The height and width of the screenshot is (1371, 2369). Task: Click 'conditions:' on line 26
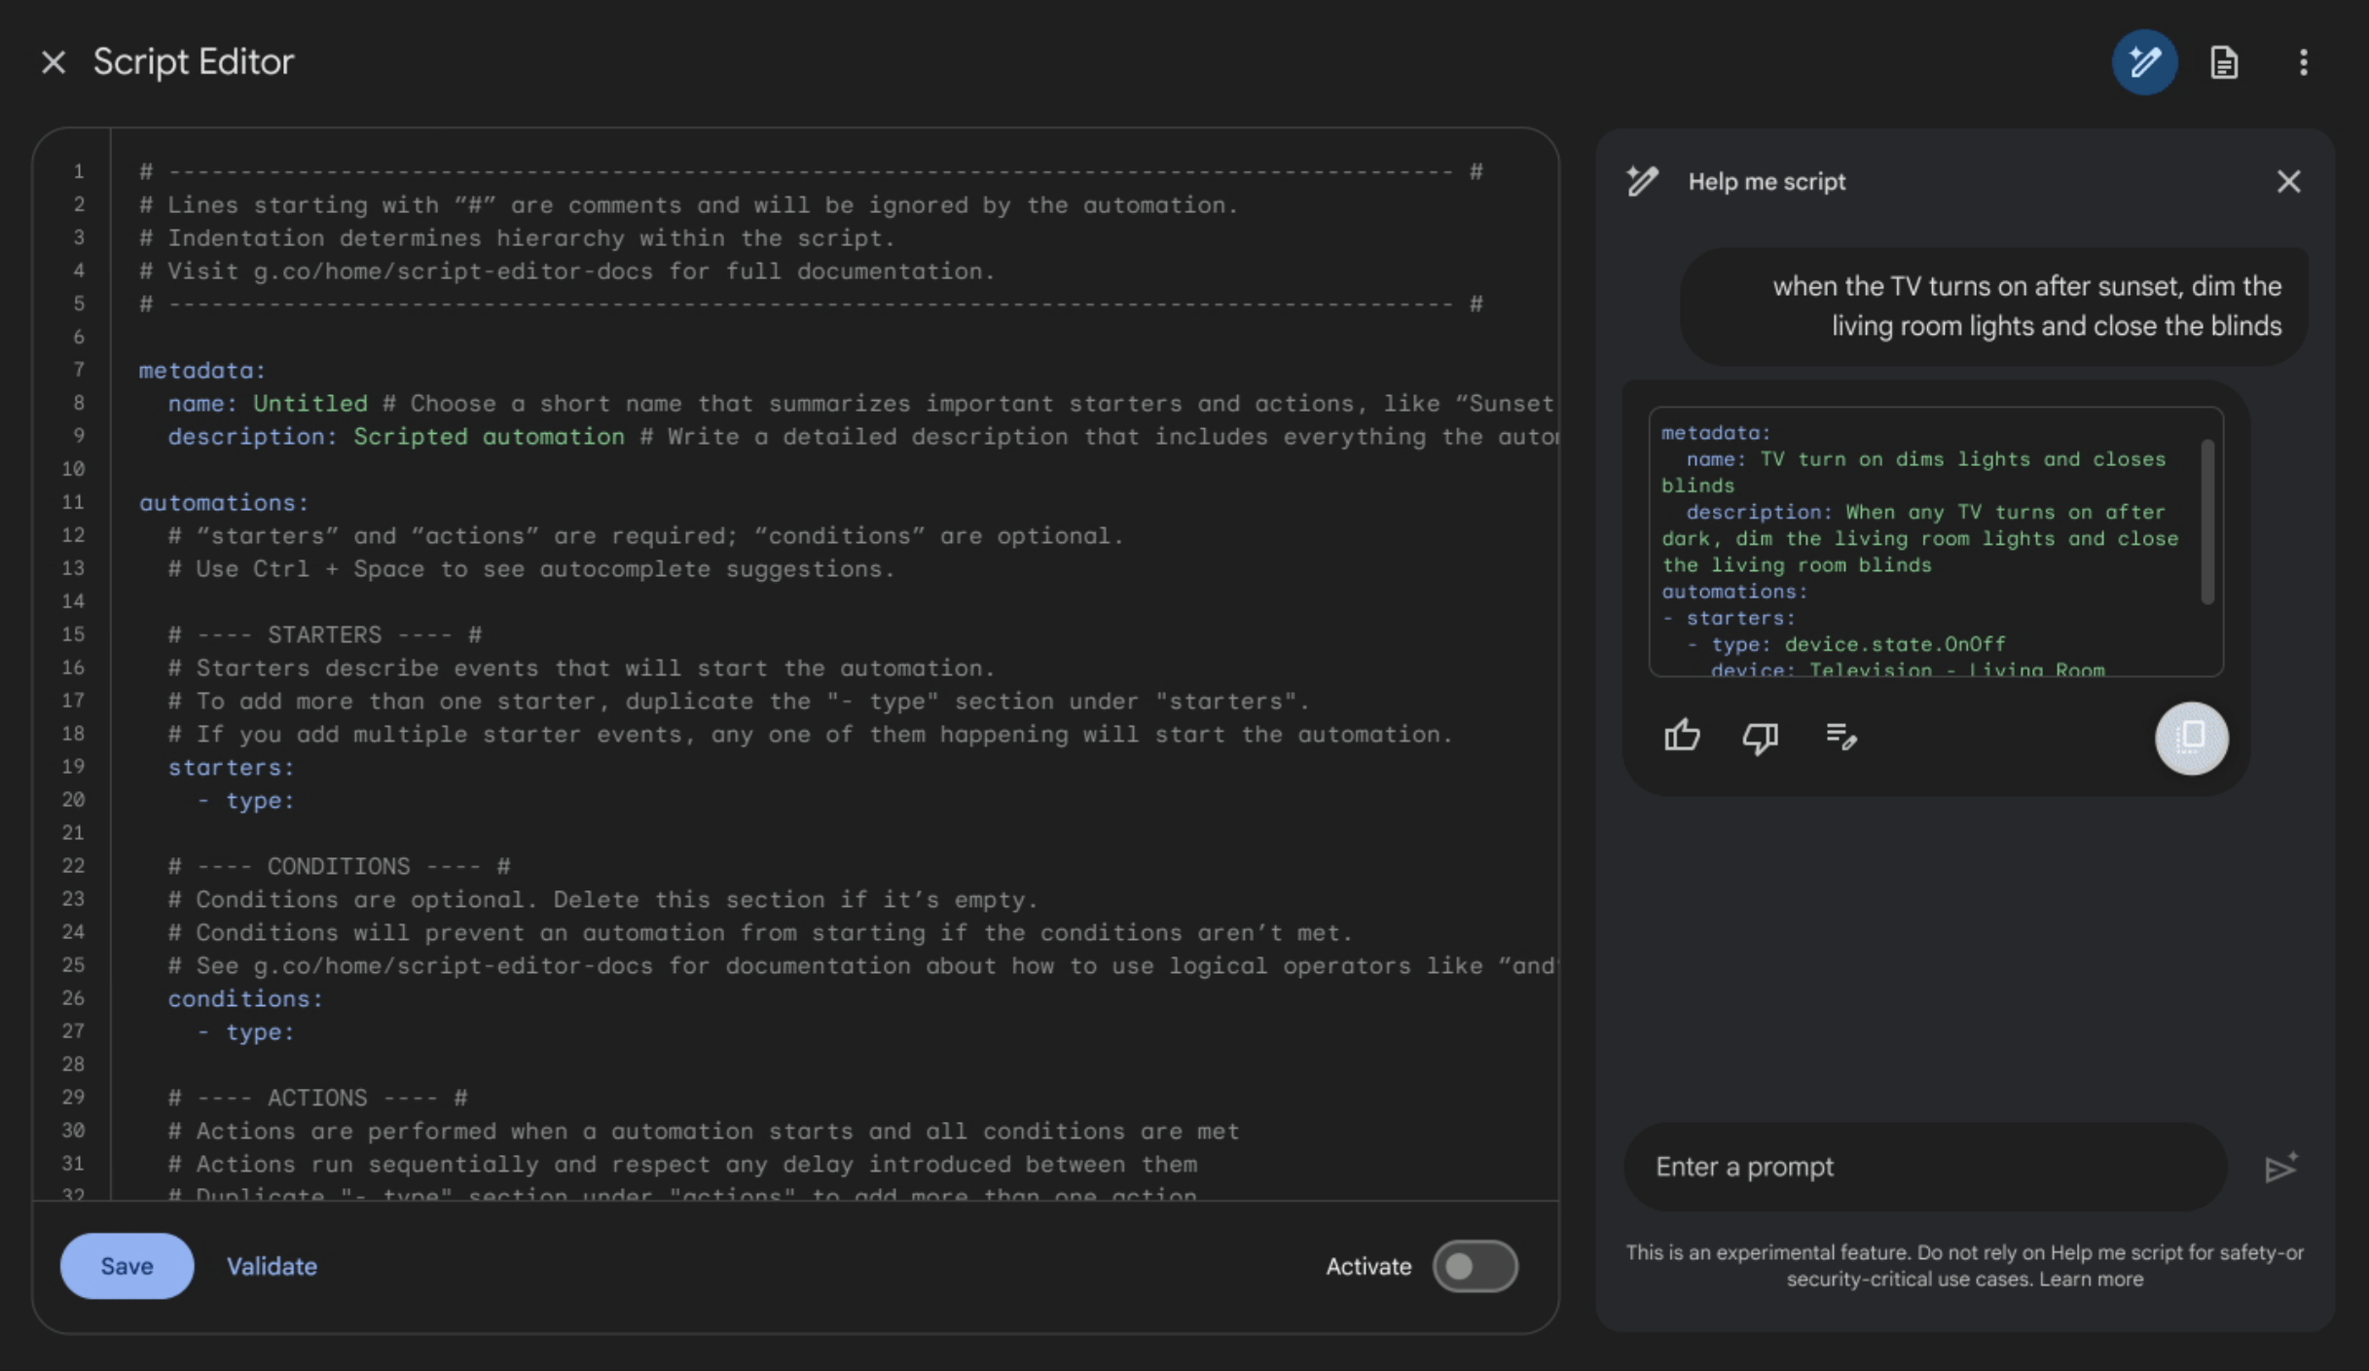tap(245, 999)
